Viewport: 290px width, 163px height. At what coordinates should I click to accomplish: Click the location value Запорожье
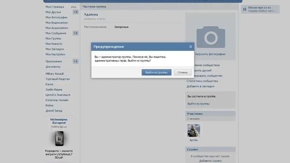(x=121, y=27)
